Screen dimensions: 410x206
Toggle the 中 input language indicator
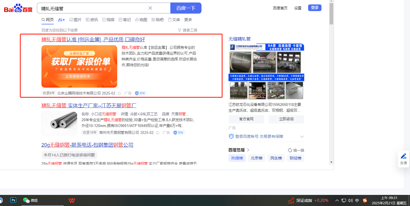tap(357, 200)
